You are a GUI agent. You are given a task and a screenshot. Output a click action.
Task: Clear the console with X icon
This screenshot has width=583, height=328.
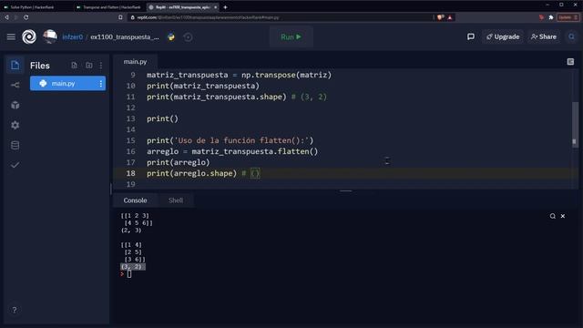pos(563,216)
